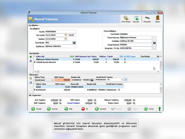Click row expander arrow for Teknik Servis Hizmeti

tap(35, 62)
